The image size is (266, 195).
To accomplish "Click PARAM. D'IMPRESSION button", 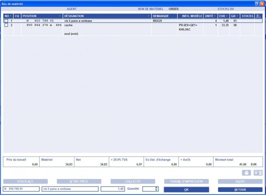I will tap(187, 181).
